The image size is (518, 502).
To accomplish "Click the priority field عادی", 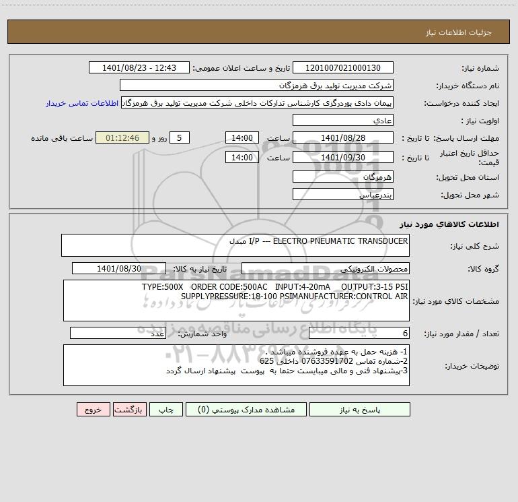I will (x=343, y=120).
